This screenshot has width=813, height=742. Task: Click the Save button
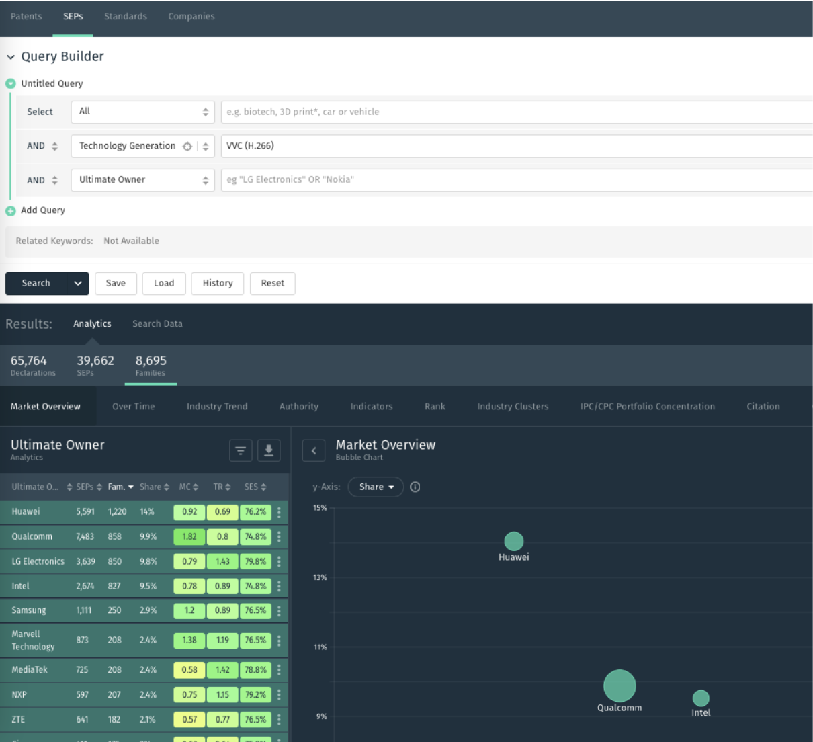click(x=116, y=284)
